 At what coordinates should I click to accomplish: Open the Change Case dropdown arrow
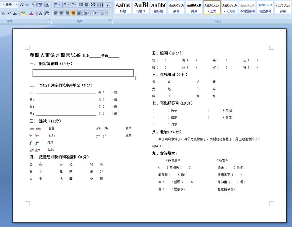[x=18, y=13]
